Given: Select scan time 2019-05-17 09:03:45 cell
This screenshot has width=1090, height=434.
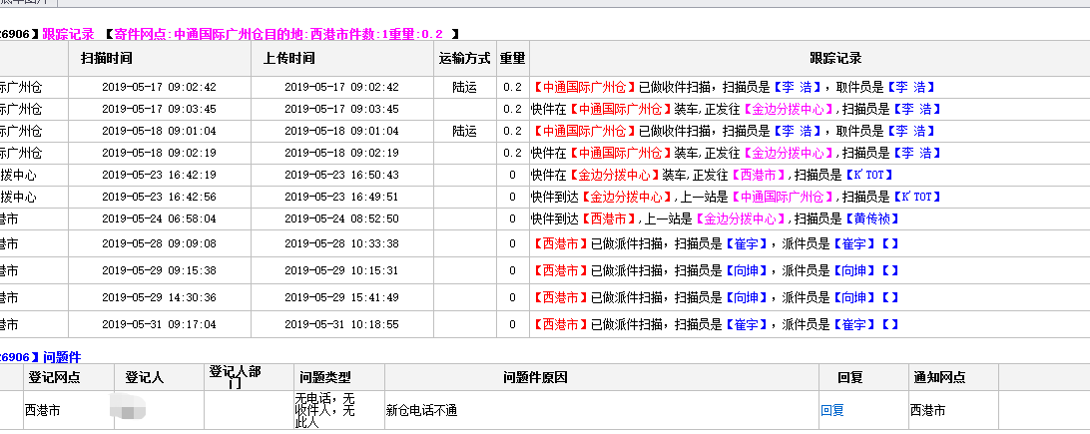Looking at the screenshot, I should point(159,109).
